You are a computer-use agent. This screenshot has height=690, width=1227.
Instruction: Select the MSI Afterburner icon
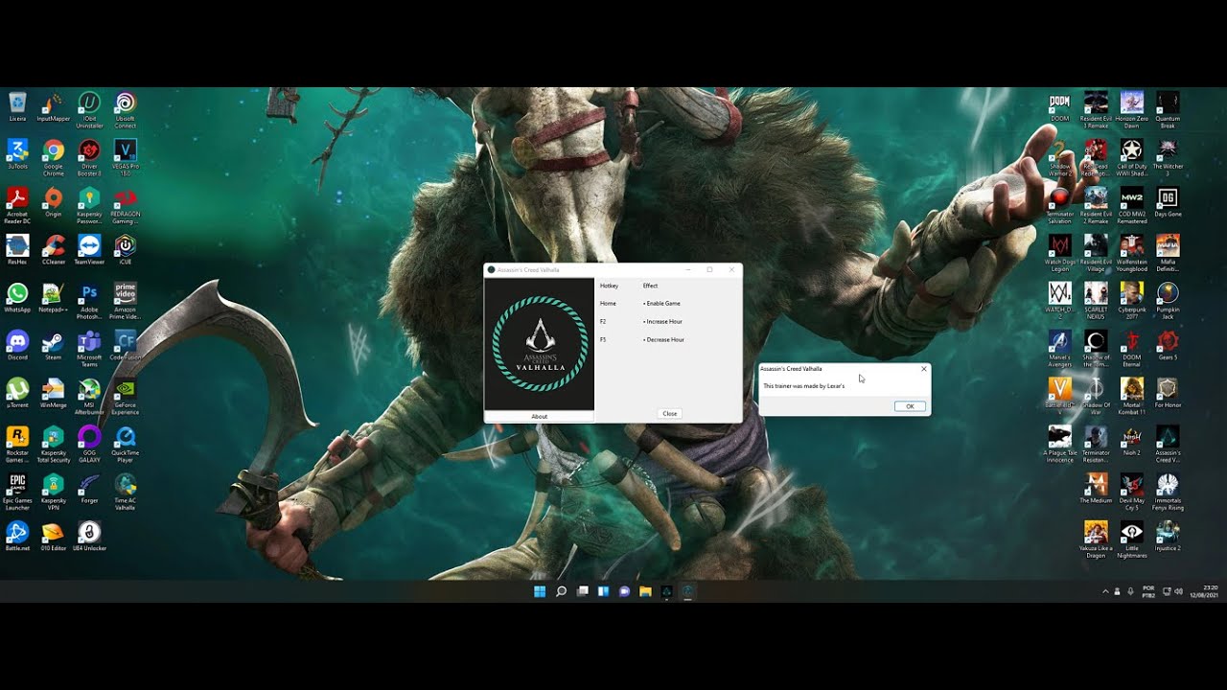click(89, 396)
